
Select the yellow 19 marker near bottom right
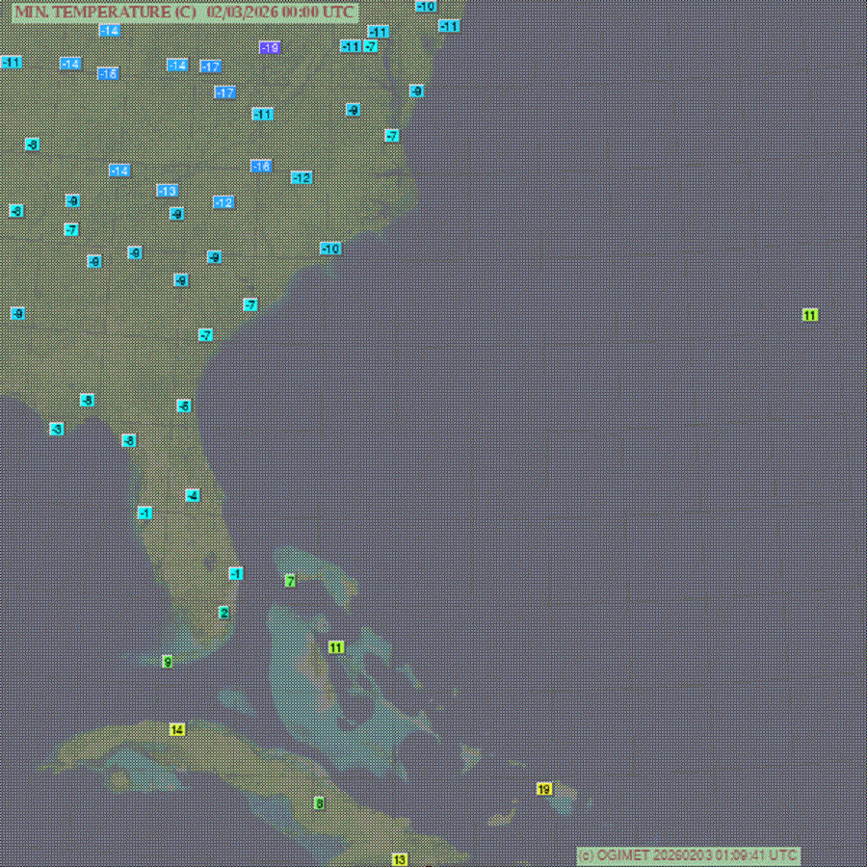[544, 789]
